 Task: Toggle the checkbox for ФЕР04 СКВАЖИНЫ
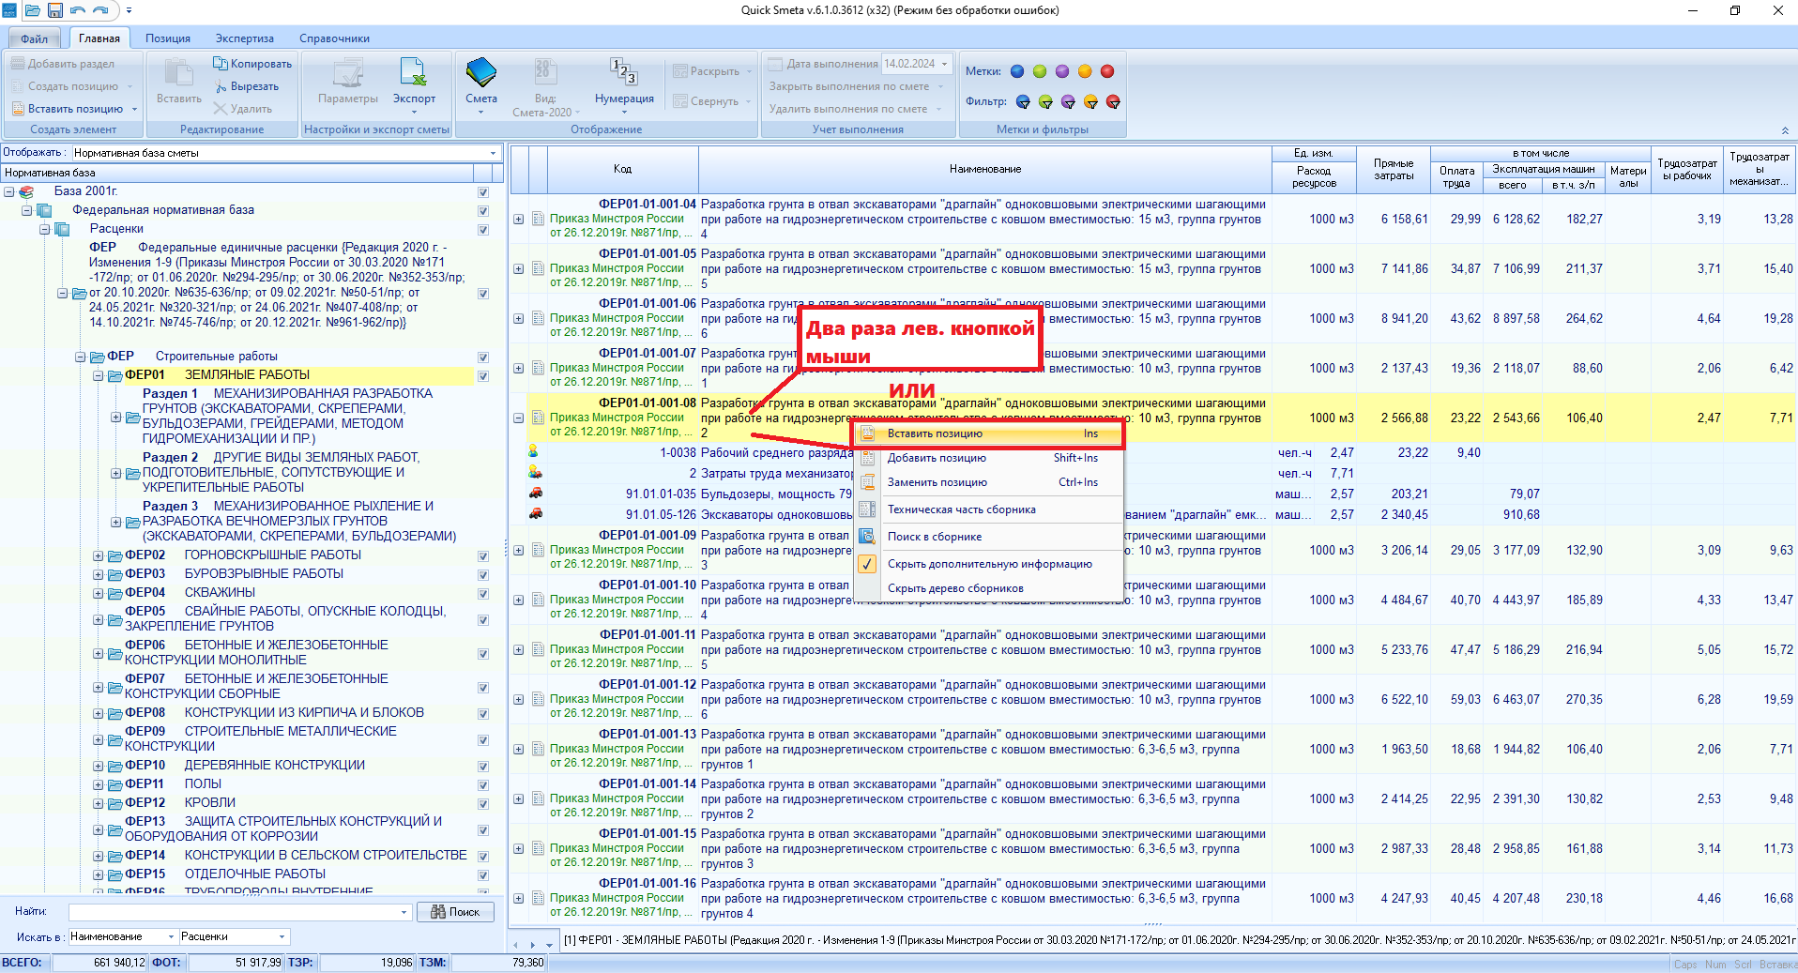tap(483, 594)
